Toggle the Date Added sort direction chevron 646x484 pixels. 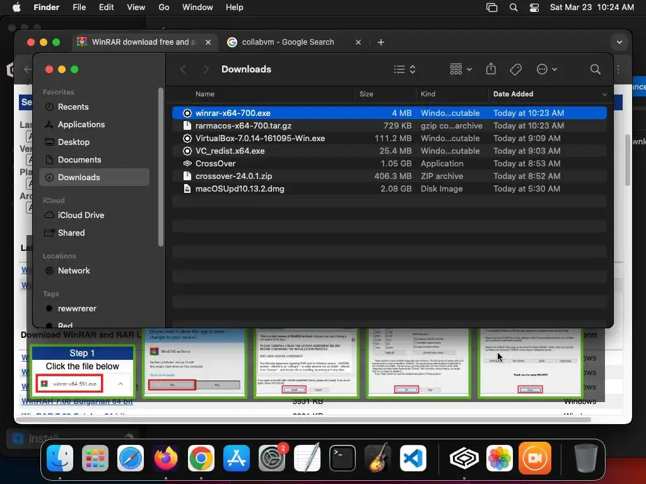click(604, 95)
